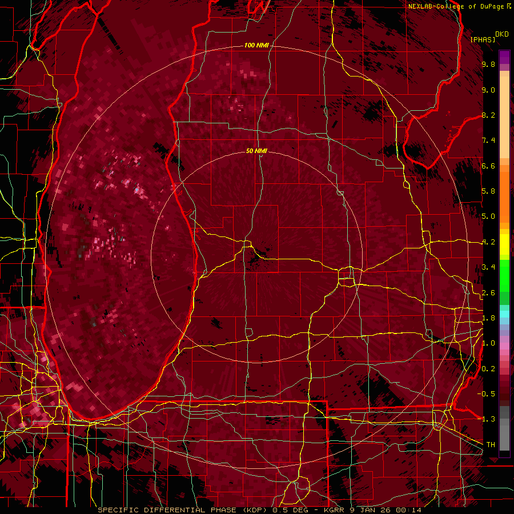Click the TH legend label
The height and width of the screenshot is (514, 514).
[x=491, y=445]
